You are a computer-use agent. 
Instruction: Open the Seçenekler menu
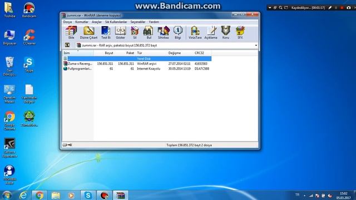tap(138, 22)
